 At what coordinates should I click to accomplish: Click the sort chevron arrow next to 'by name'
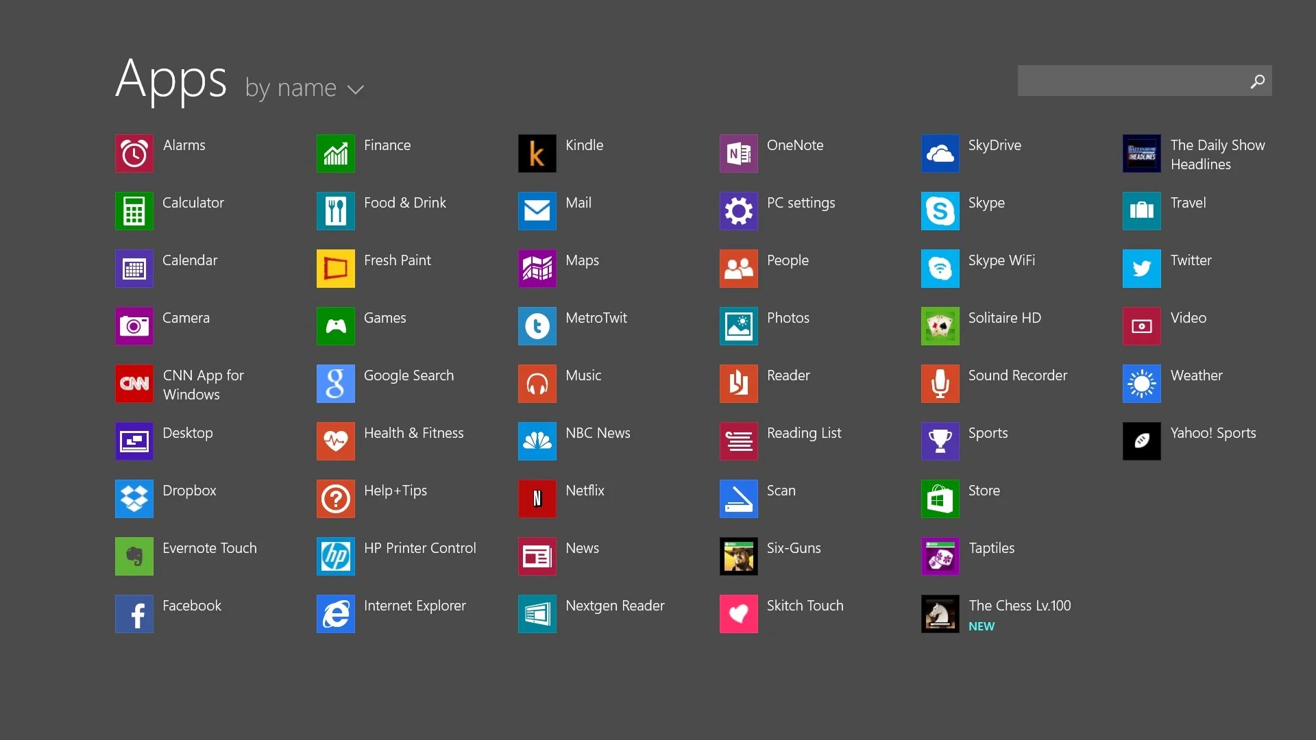(355, 90)
